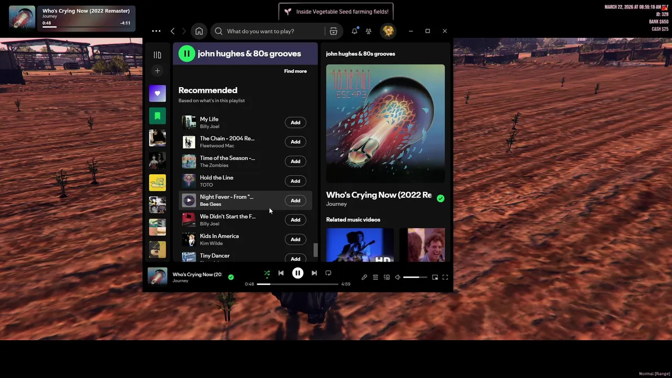Mute with the speaker icon
Screen dimensions: 672x378
click(x=397, y=277)
